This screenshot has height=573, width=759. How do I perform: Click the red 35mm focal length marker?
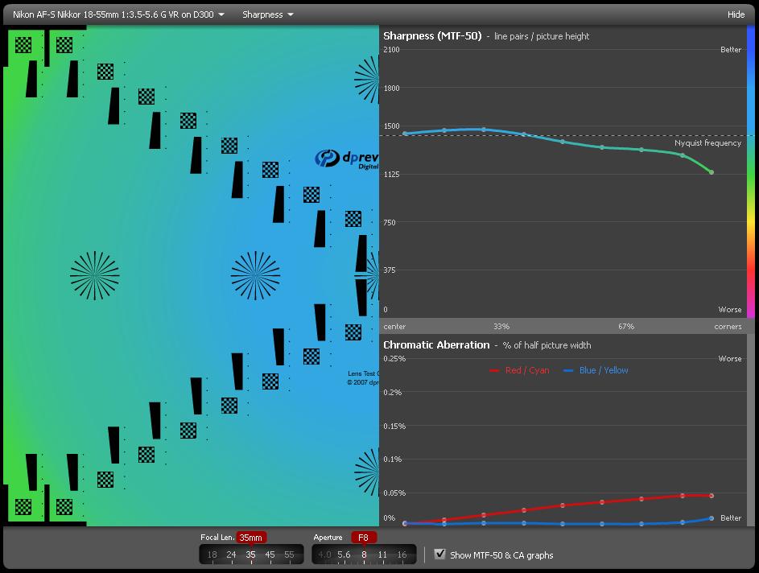pos(251,538)
